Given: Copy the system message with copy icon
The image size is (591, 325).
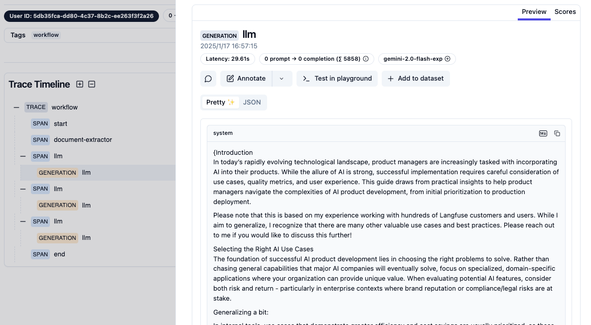Looking at the screenshot, I should point(557,133).
